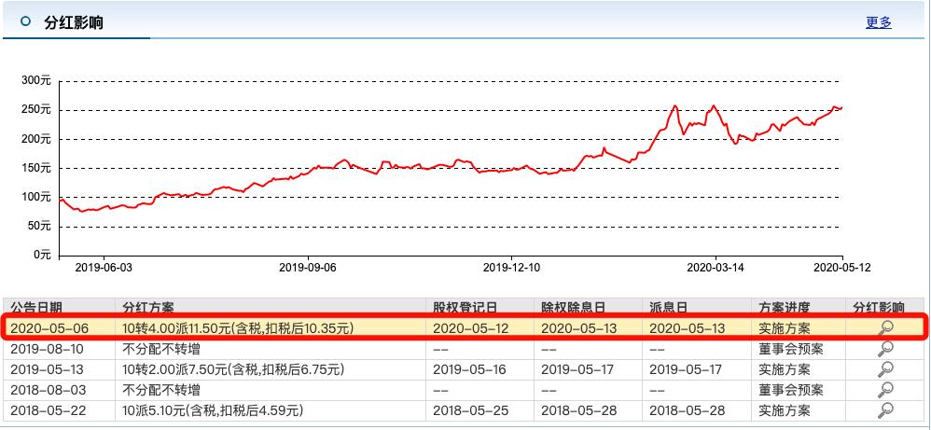This screenshot has height=430, width=931.
Task: Click ex-dividend date 2018-05-28 cell
Action: 579,410
